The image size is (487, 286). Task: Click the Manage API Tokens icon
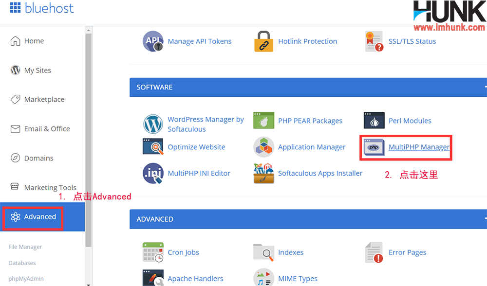[153, 41]
